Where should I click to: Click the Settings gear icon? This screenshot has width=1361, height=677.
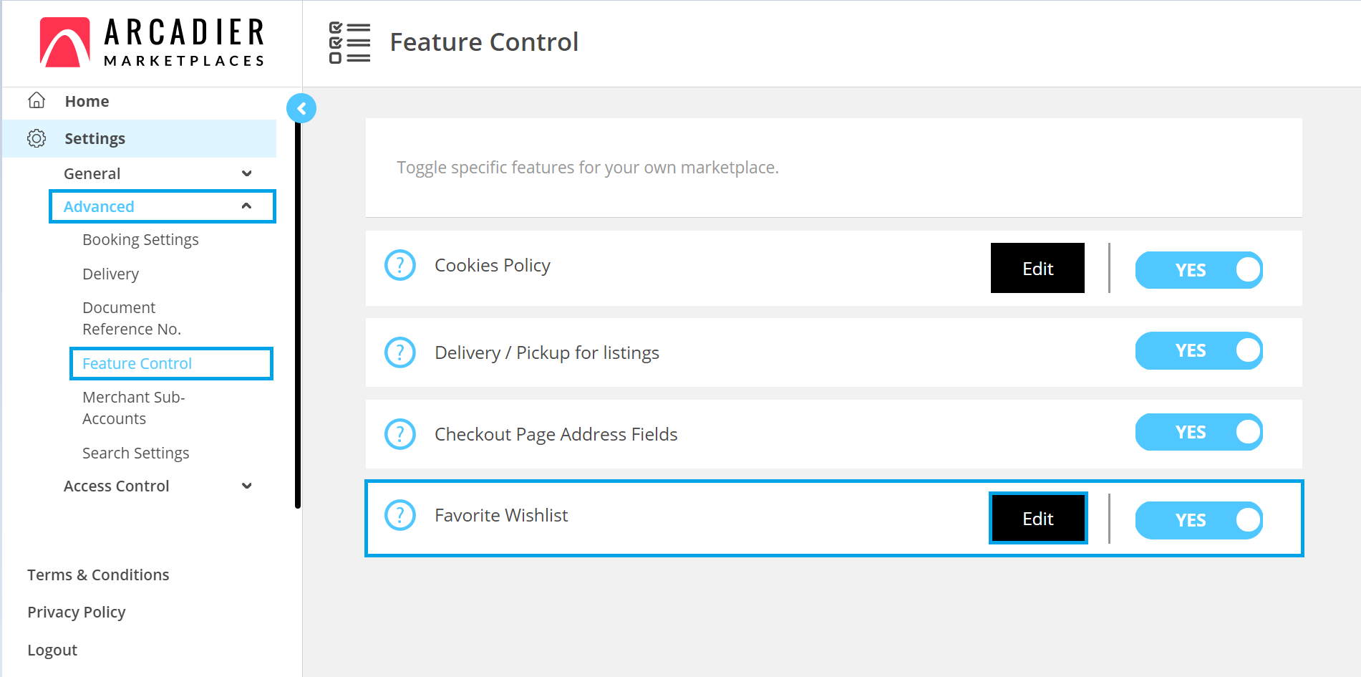37,138
